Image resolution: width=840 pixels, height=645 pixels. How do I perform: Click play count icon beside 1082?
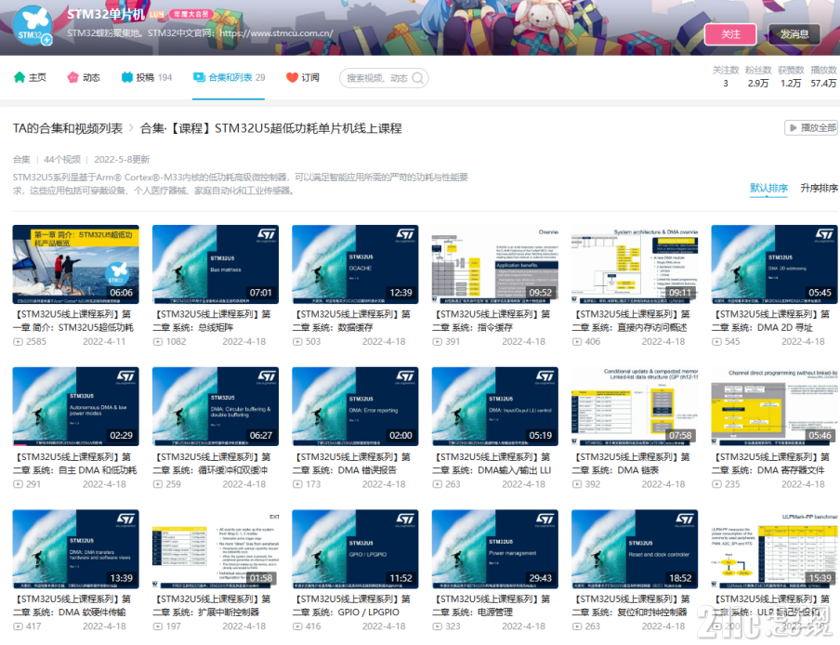[x=158, y=342]
